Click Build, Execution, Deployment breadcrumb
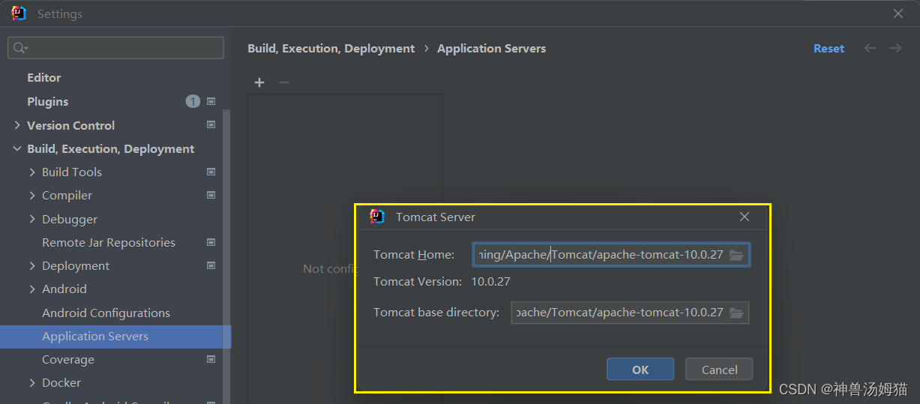Viewport: 920px width, 404px height. coord(331,48)
